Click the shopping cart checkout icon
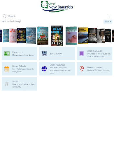The image size is (114, 150). click(x=44, y=54)
